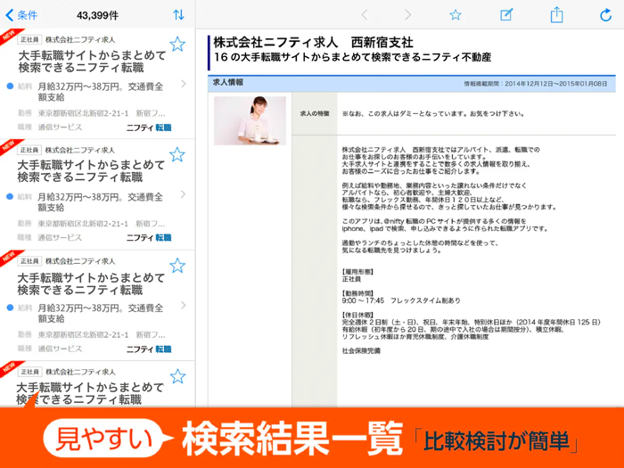The image size is (624, 468).
Task: Tap the 正社員 tag on third listing
Action: (29, 261)
